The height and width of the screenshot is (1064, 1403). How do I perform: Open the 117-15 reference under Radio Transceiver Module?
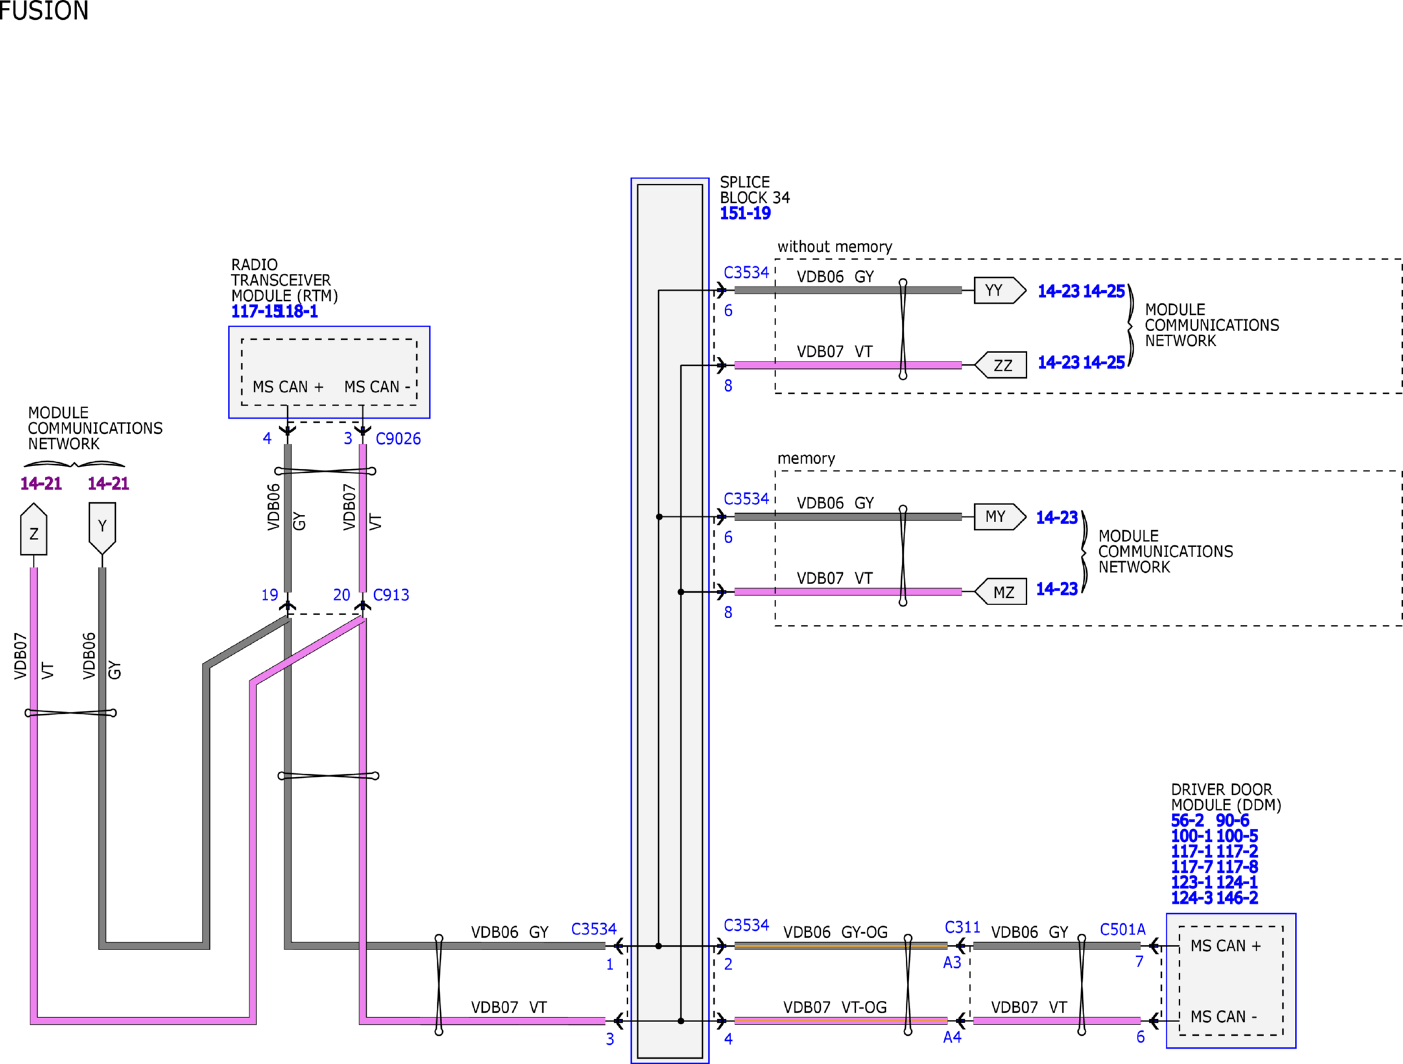[x=256, y=311]
